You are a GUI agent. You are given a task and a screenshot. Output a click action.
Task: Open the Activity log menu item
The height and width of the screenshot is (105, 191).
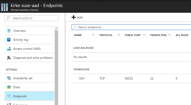point(29,39)
